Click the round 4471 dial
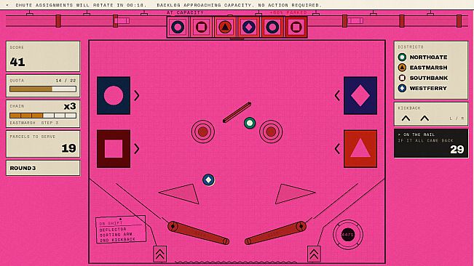 click(x=347, y=234)
